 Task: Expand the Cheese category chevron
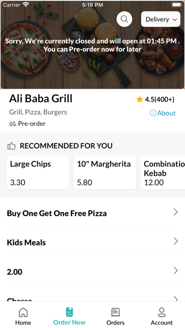tap(176, 299)
